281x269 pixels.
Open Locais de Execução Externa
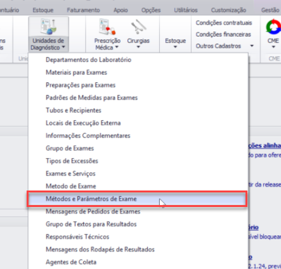pyautogui.click(x=138, y=123)
